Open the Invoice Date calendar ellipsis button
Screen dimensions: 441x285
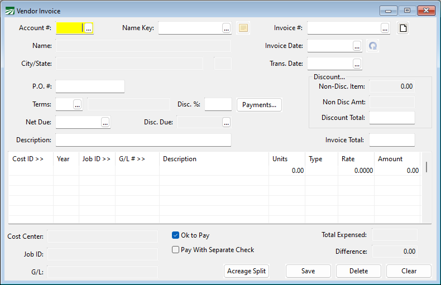coord(357,46)
